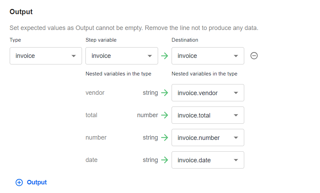Click the plus circle icon next to Output
The image size is (320, 193).
[19, 182]
